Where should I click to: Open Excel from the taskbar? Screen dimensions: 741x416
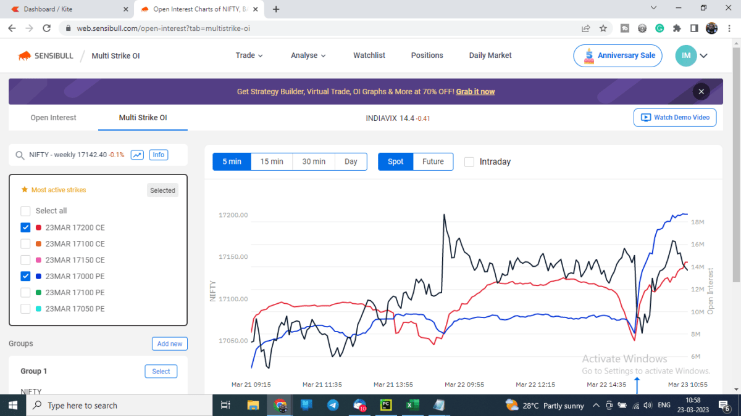412,405
